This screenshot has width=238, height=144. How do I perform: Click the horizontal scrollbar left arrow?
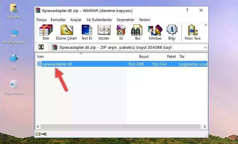tap(38, 126)
